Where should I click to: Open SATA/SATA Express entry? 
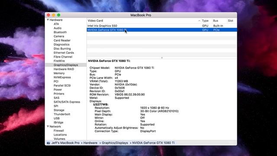coord(67,102)
